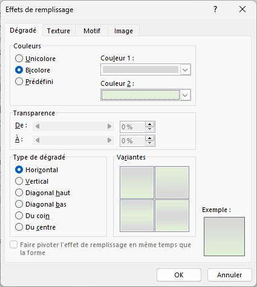Click the help question mark icon
This screenshot has width=257, height=287.
click(x=215, y=9)
